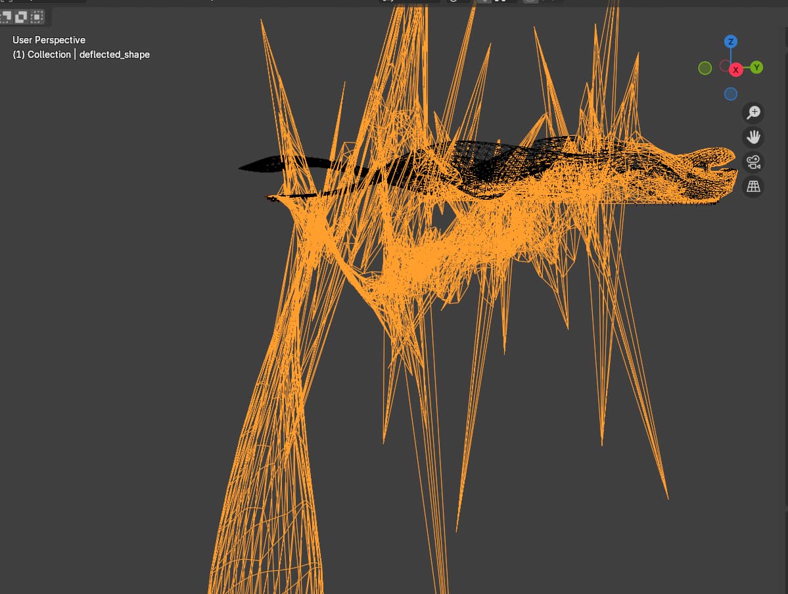Align view to the green Y axis

click(x=756, y=67)
